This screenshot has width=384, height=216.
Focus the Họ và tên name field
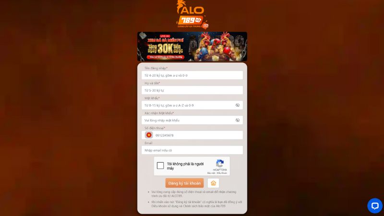(x=192, y=90)
